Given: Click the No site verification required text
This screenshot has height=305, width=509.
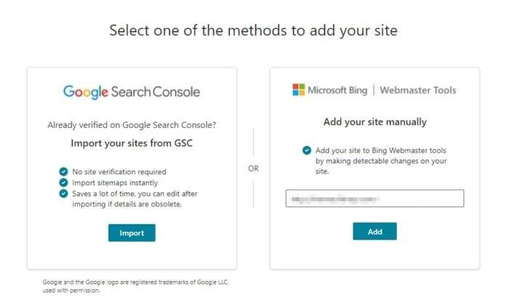Looking at the screenshot, I should pos(119,172).
